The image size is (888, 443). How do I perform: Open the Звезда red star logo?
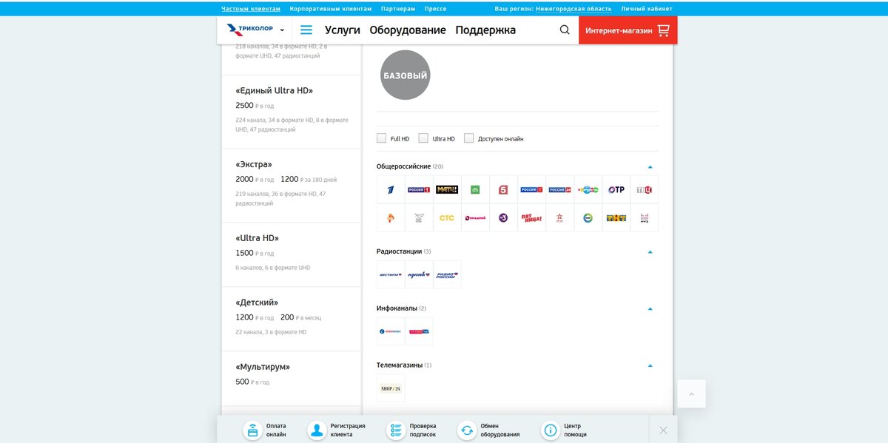pos(560,217)
